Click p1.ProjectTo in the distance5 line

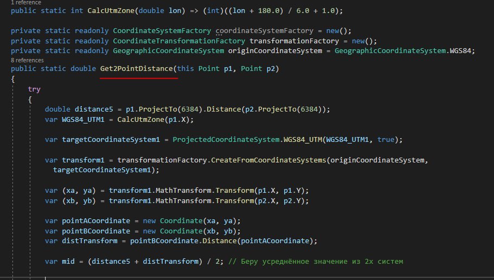[x=151, y=109]
